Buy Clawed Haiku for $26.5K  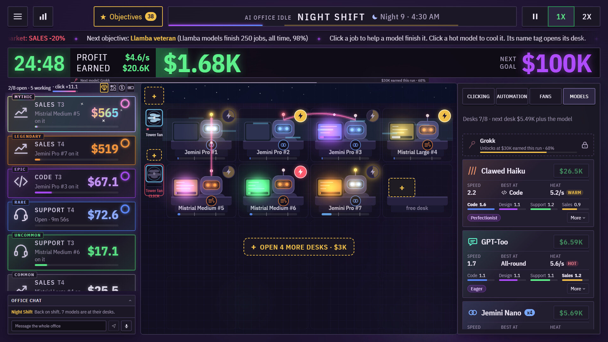571,171
